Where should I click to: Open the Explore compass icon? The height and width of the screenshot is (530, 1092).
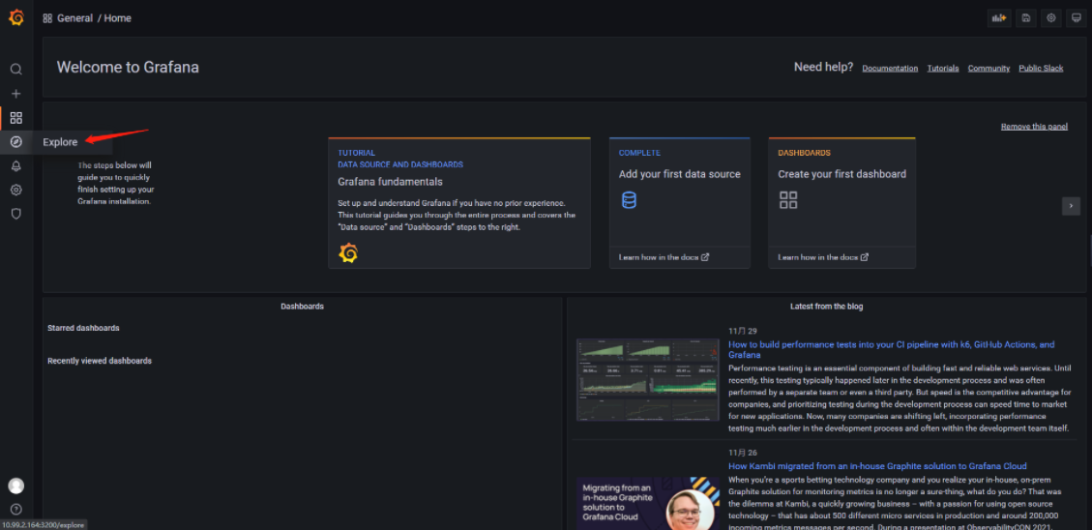pyautogui.click(x=16, y=142)
